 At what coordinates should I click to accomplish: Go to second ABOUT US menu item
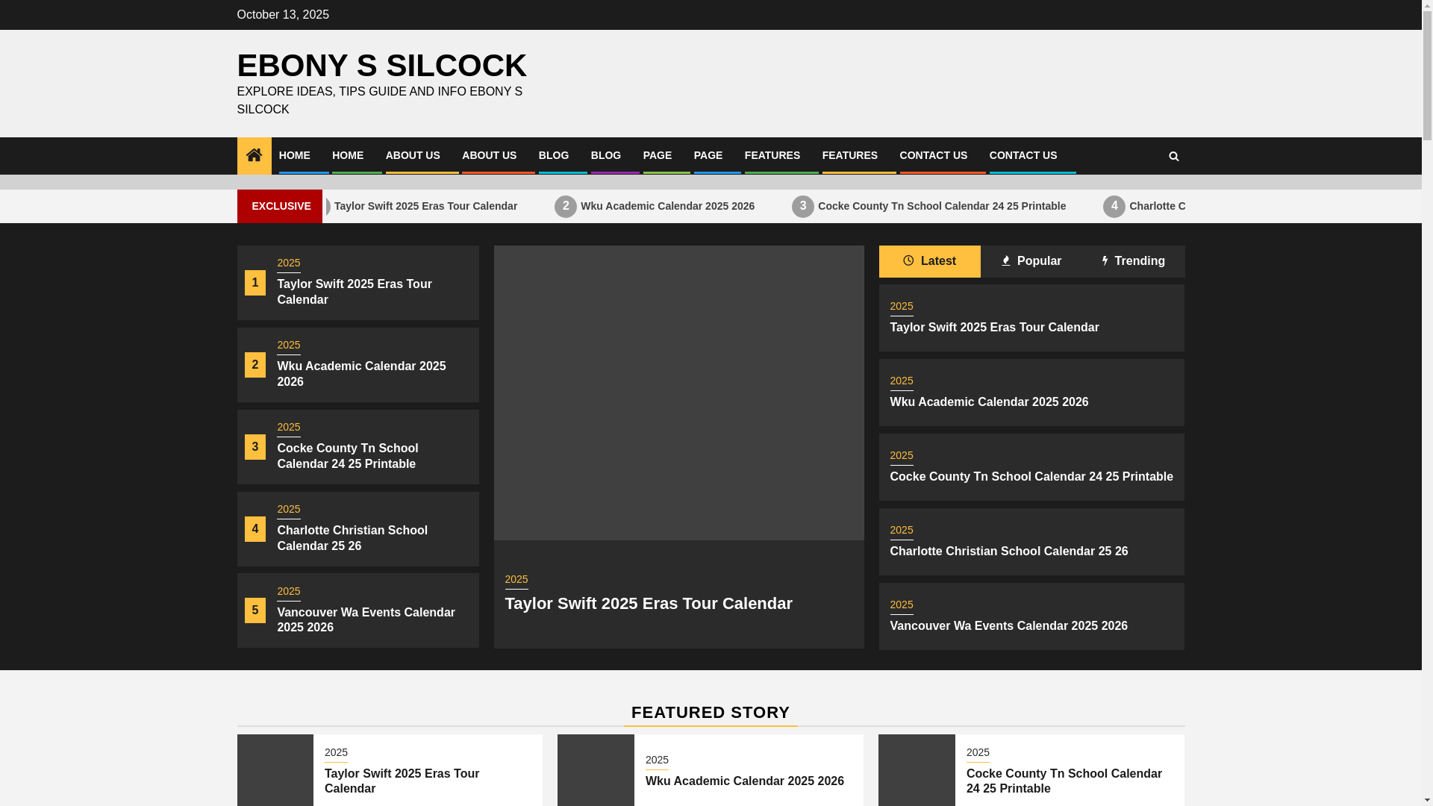(489, 155)
